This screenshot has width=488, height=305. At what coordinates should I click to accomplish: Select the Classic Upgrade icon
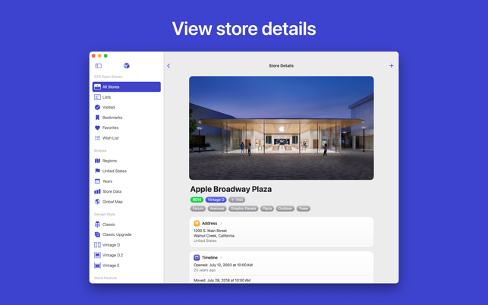click(97, 234)
